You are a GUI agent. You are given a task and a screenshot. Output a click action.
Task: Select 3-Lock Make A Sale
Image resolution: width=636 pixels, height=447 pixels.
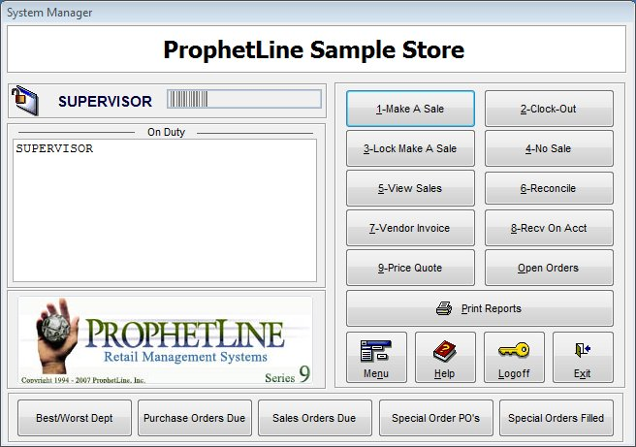pos(410,148)
